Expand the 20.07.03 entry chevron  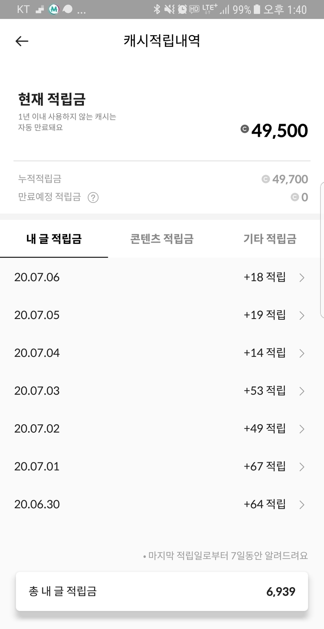point(302,391)
